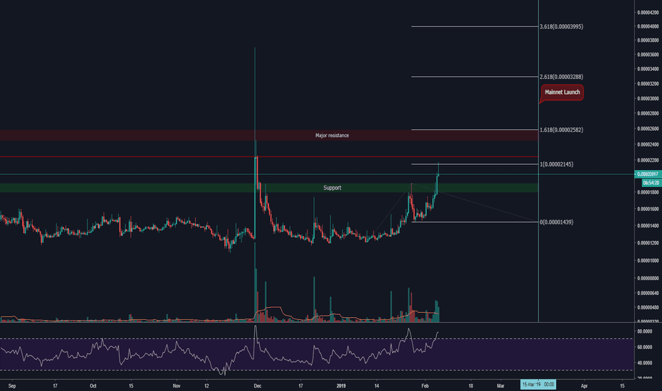Click the 2019 label on time axis
The height and width of the screenshot is (391, 662).
[x=341, y=385]
